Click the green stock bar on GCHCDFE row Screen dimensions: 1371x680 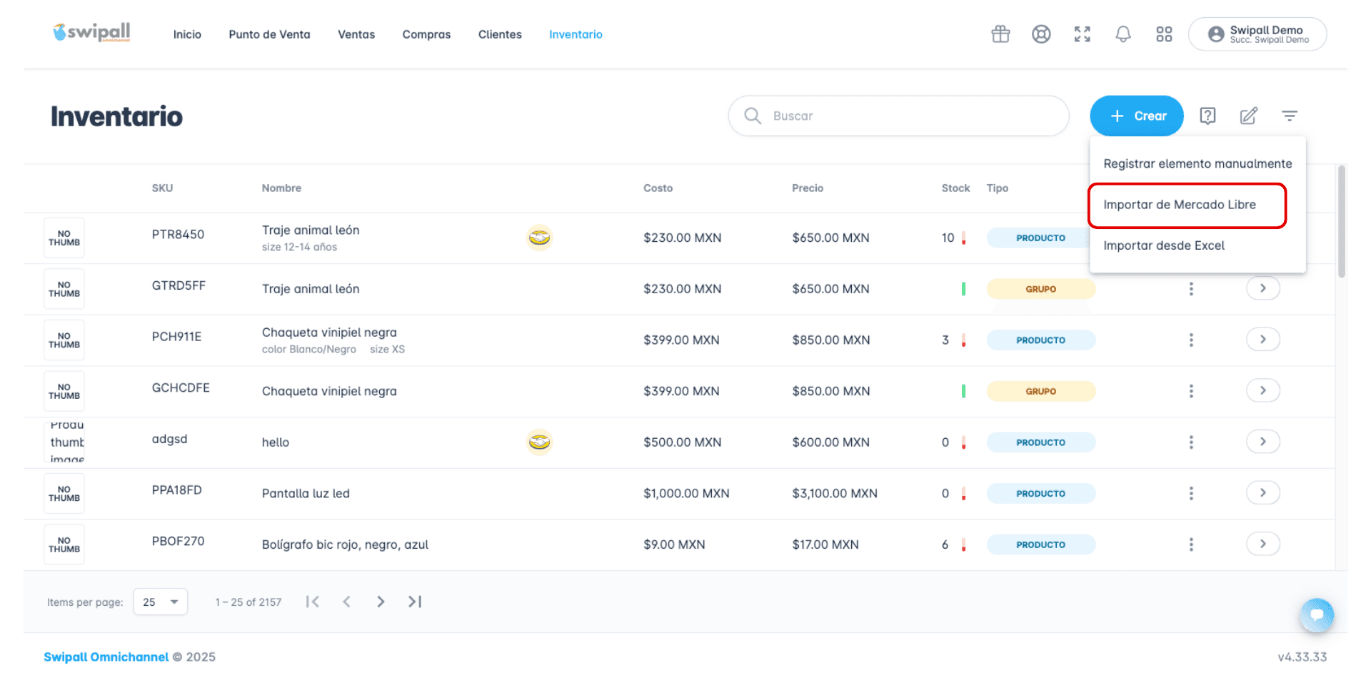[x=963, y=391]
